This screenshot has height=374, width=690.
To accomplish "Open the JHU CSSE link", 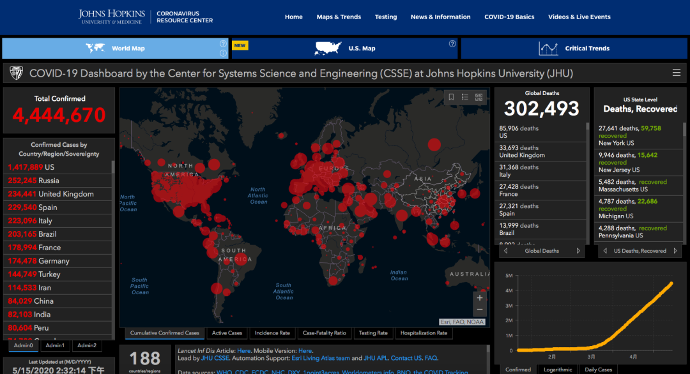I will pos(215,358).
